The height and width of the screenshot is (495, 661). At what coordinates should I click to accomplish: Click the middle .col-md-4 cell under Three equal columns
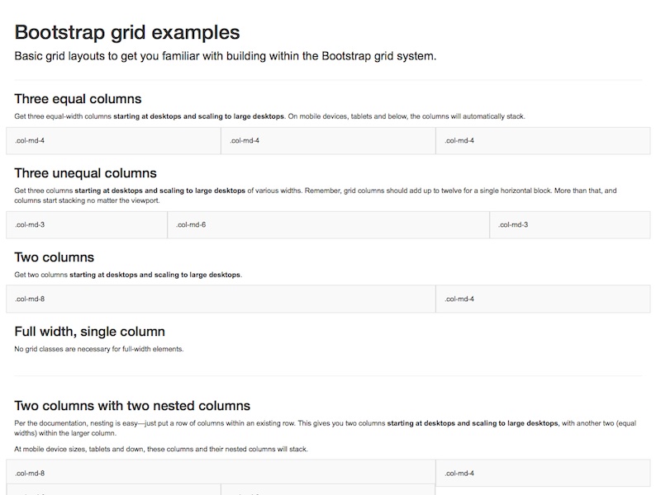pos(328,141)
